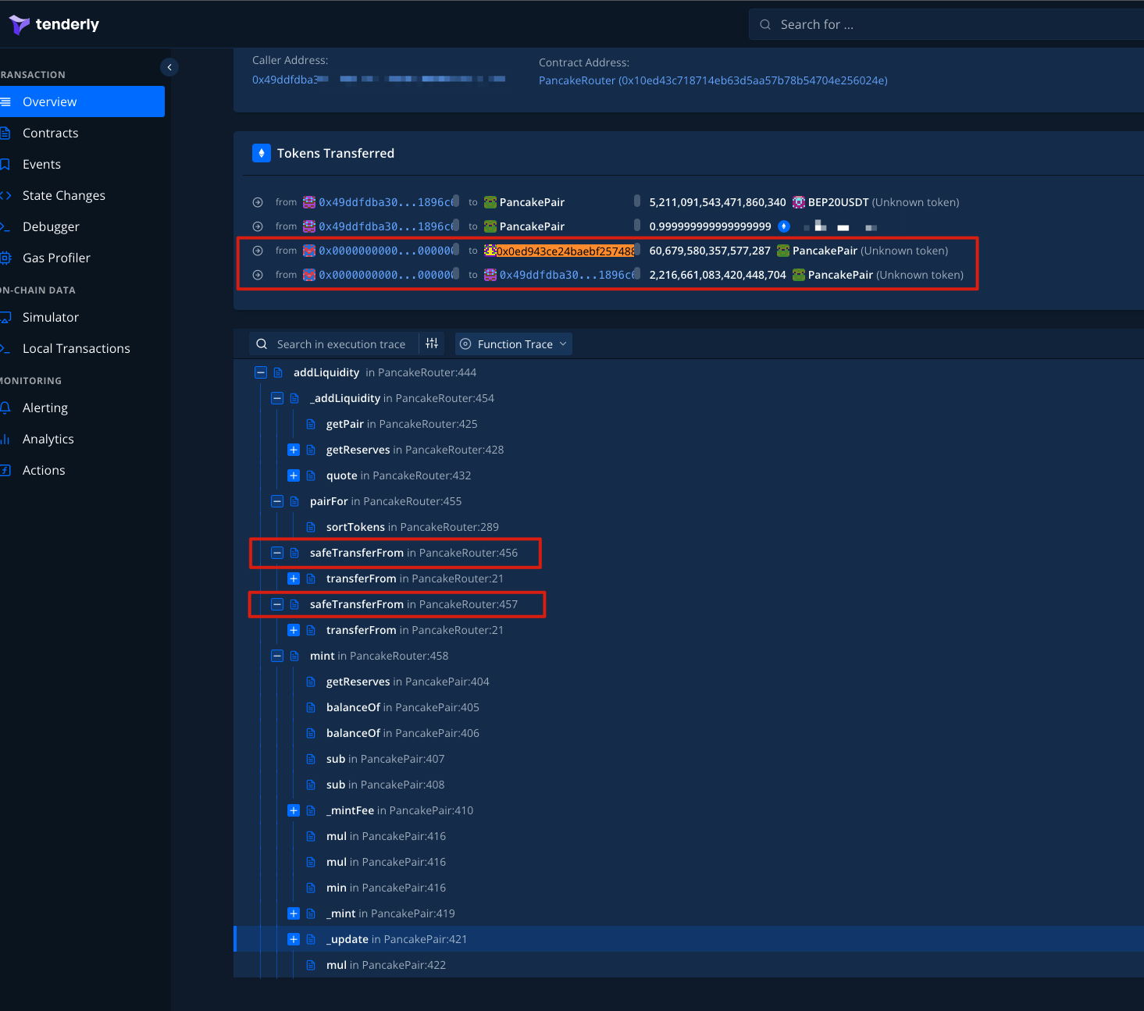Click file icon beside getPair

(311, 424)
